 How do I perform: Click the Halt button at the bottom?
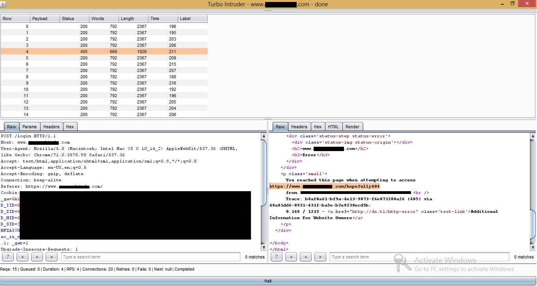coord(268,280)
